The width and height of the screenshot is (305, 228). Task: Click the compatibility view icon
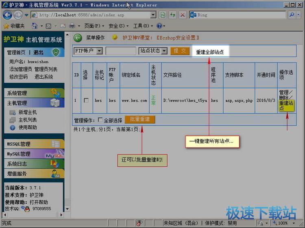[163, 15]
